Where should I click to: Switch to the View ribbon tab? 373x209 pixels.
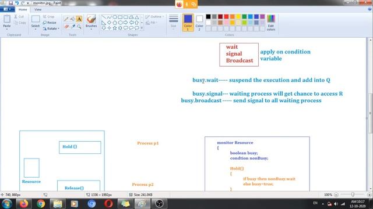[x=38, y=9]
